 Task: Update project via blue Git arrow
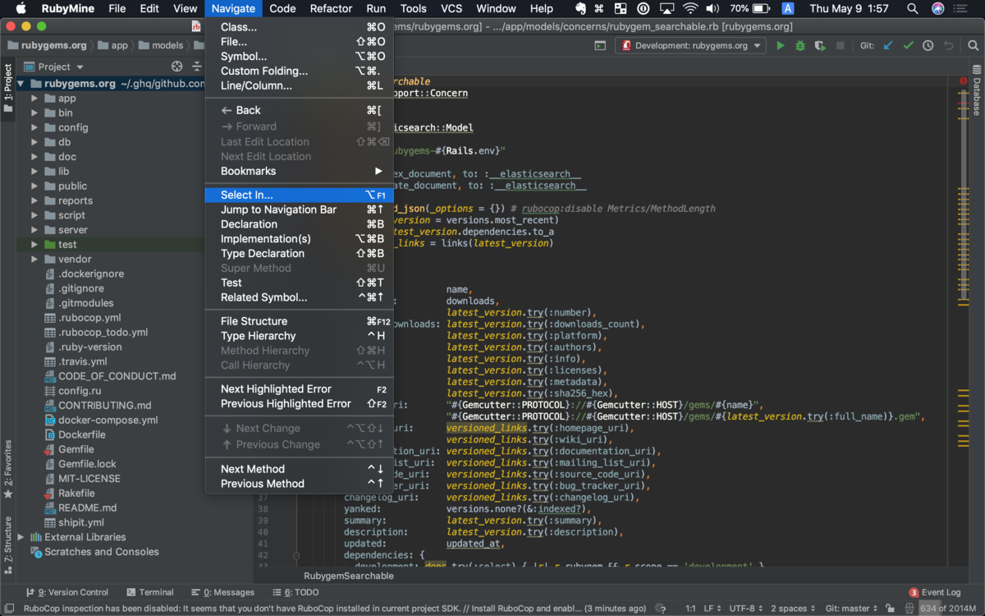pos(888,46)
